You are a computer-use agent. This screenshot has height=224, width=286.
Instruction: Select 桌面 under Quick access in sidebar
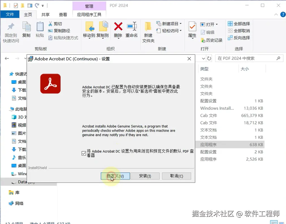19,82
